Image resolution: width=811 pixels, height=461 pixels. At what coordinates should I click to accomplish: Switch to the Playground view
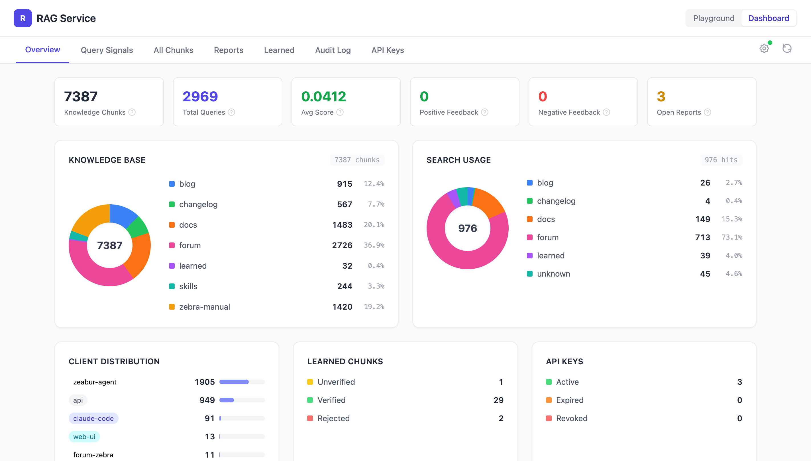coord(713,18)
